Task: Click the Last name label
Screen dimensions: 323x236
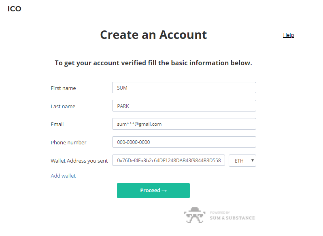Action: pyautogui.click(x=63, y=106)
